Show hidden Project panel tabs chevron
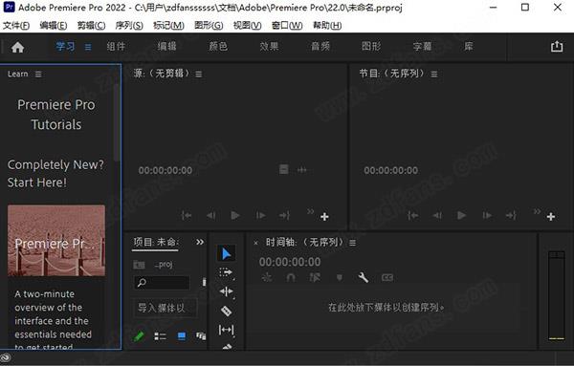This screenshot has width=574, height=366. (200, 242)
